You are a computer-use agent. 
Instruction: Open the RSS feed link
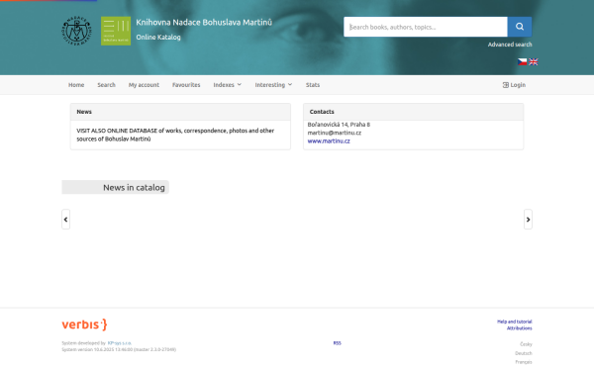(338, 343)
